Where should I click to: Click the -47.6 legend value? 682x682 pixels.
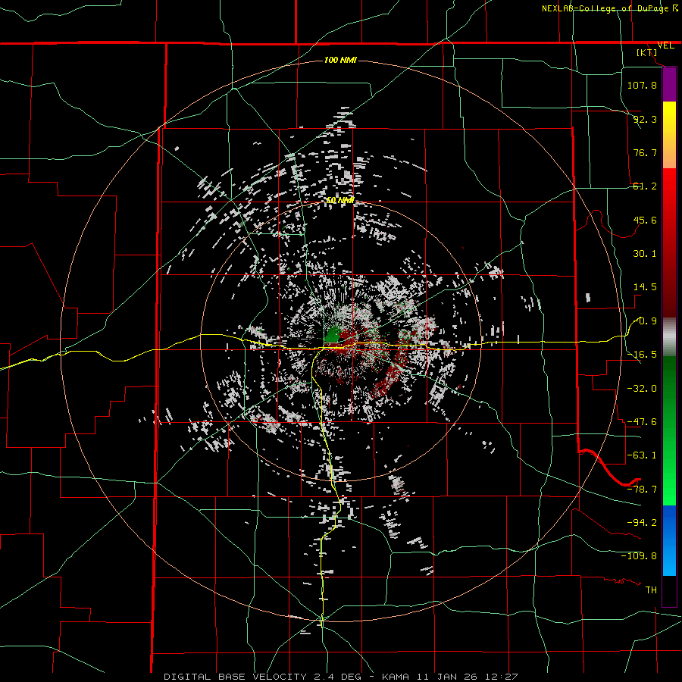pyautogui.click(x=642, y=421)
